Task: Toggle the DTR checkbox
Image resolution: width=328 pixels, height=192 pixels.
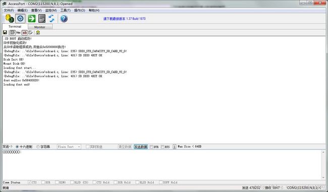Action: tap(151, 147)
